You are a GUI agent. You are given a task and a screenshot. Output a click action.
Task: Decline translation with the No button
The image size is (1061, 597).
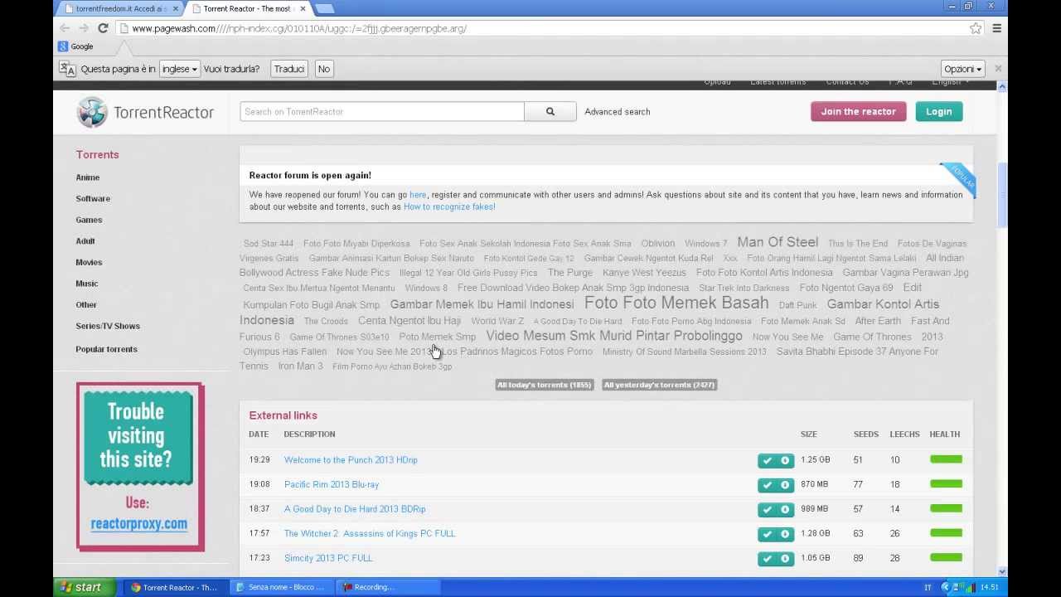tap(324, 69)
